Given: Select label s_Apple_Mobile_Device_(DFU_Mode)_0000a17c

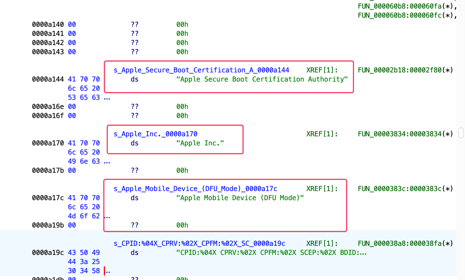Looking at the screenshot, I should [x=195, y=189].
